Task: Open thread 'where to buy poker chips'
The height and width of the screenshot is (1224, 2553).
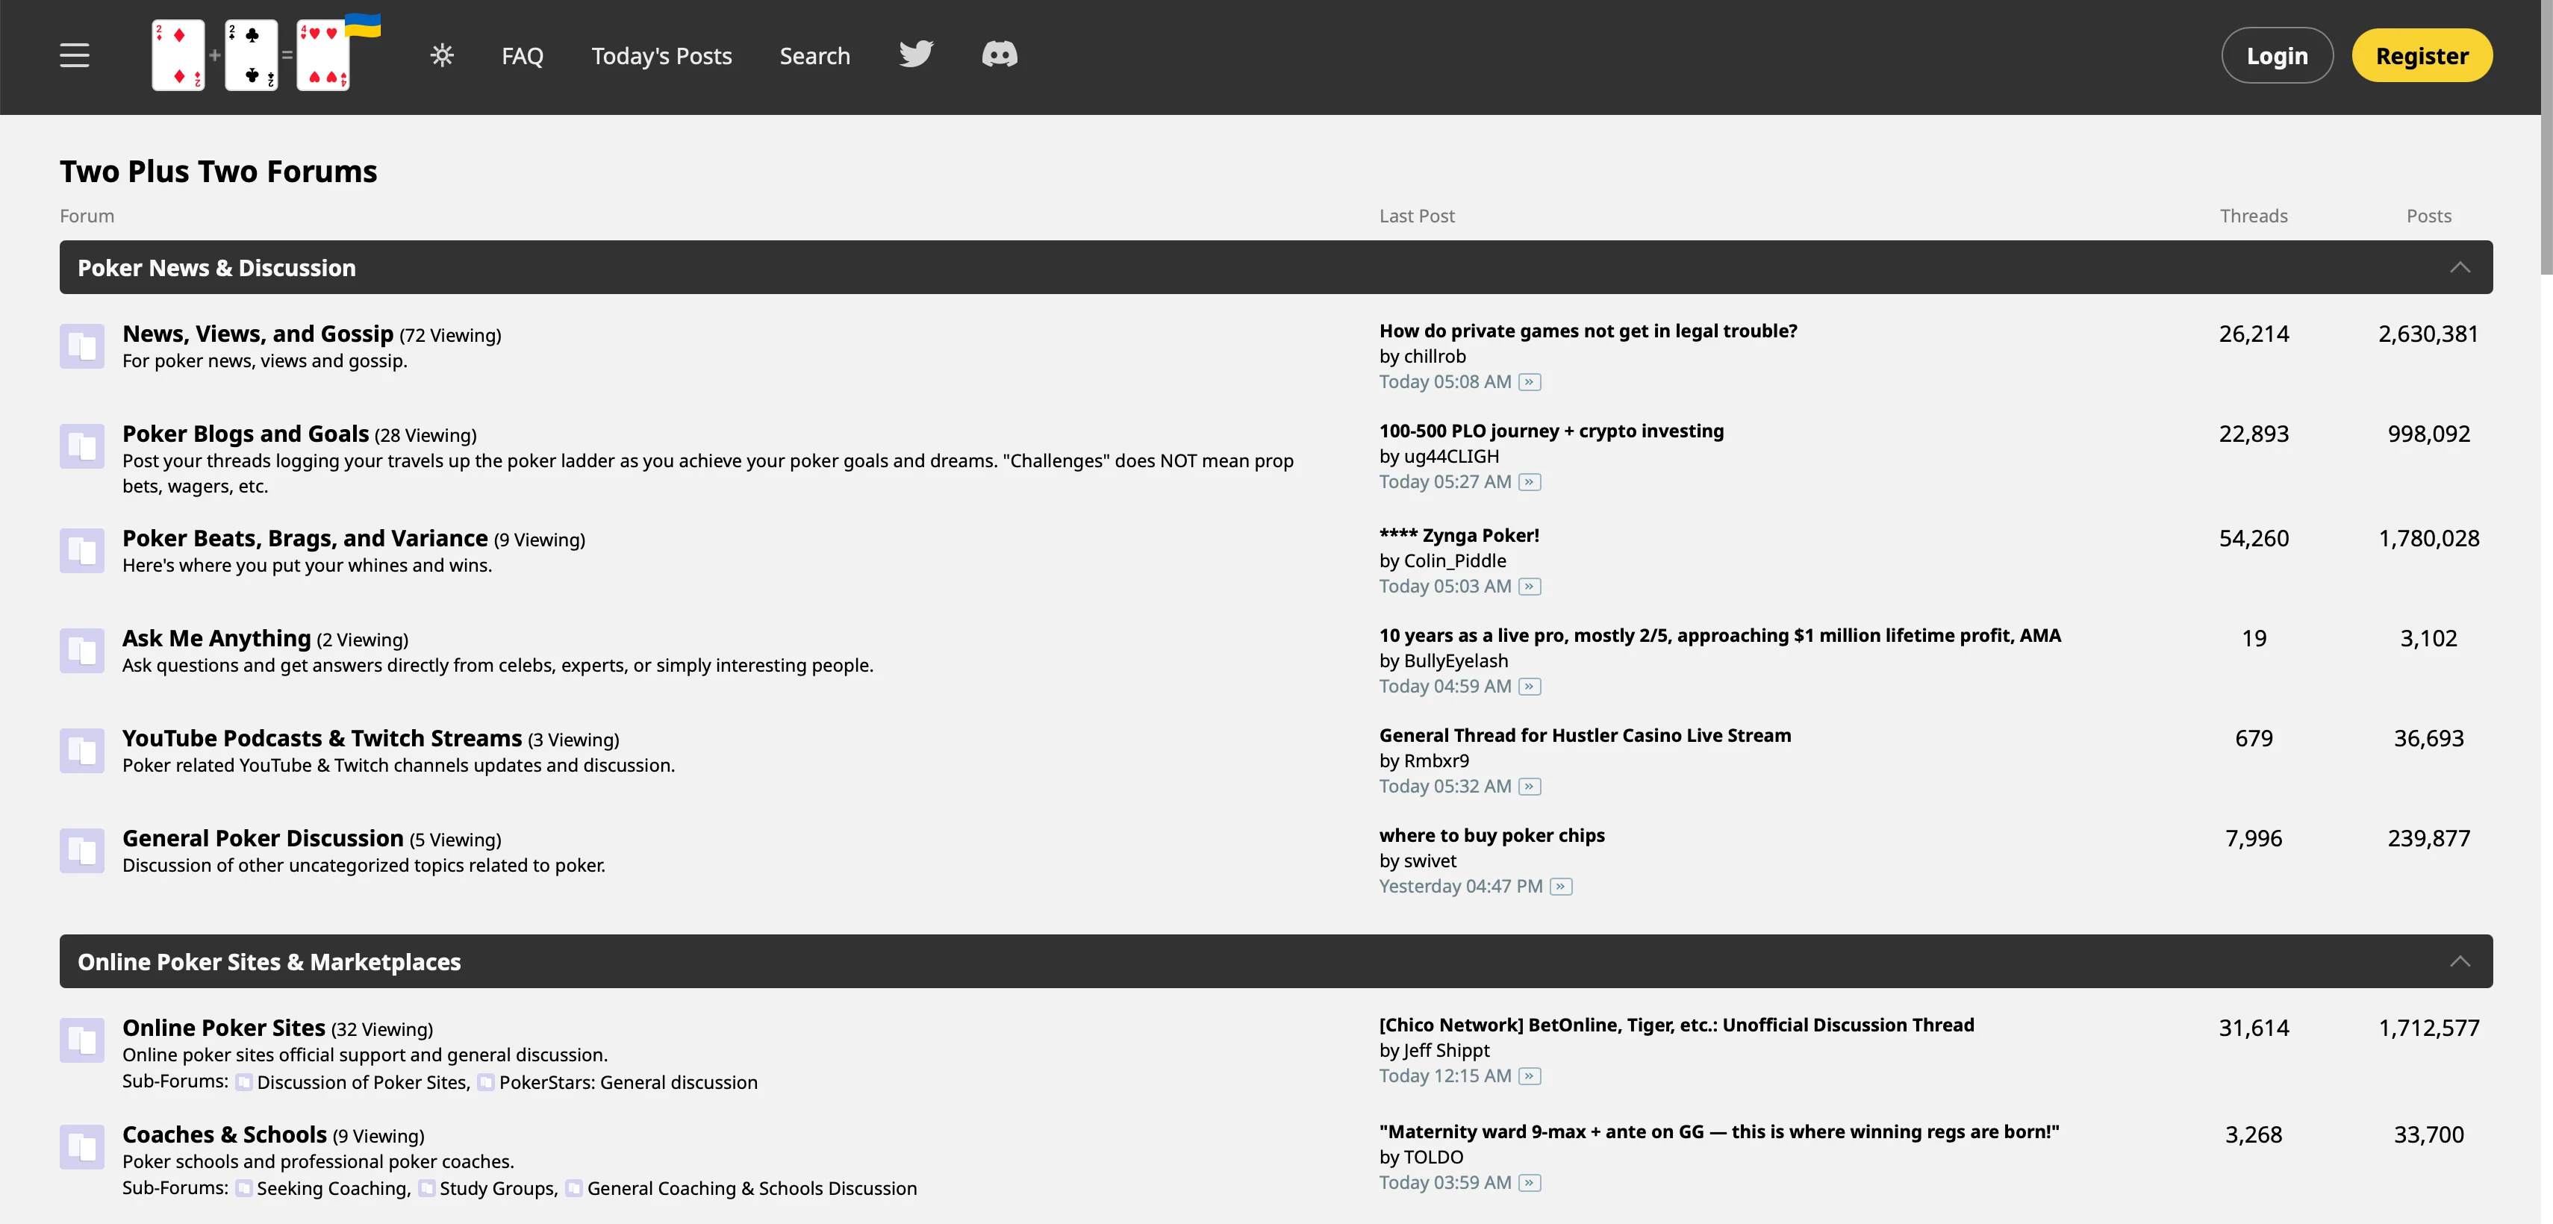Action: pos(1491,835)
